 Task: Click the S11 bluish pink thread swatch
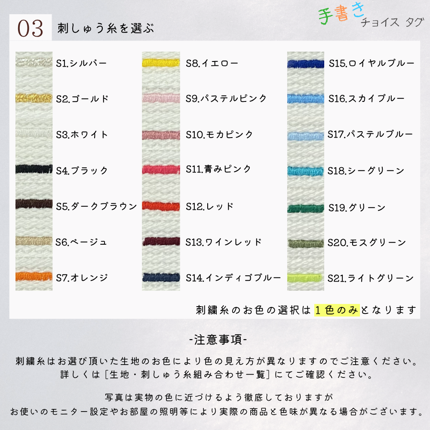click(x=161, y=170)
